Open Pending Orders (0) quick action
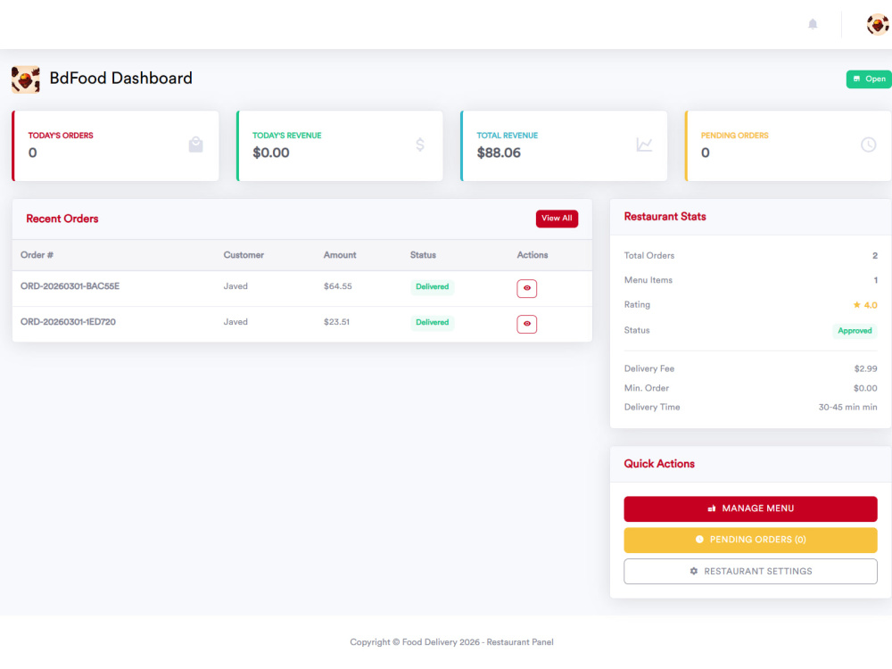This screenshot has height=669, width=892. [x=750, y=540]
